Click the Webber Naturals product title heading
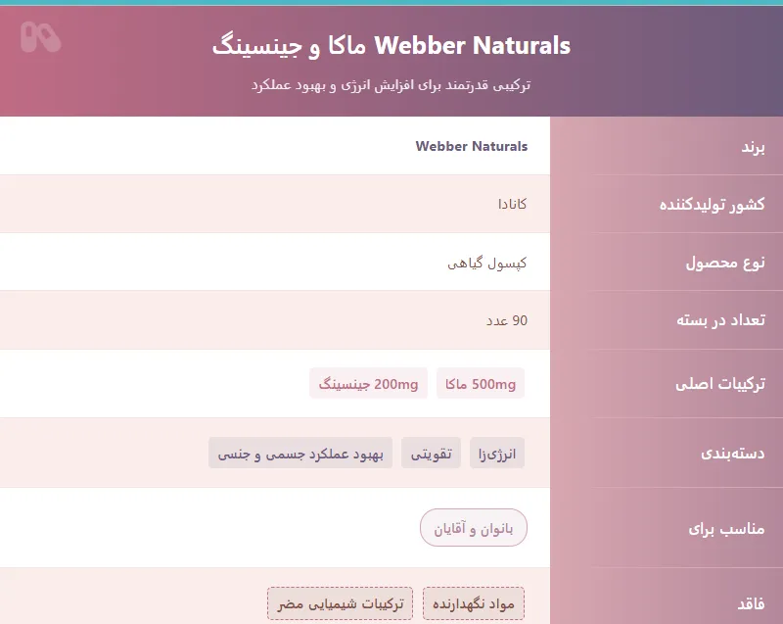 point(391,46)
